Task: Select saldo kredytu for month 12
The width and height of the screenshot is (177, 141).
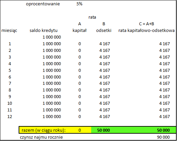Action: tap(52, 117)
